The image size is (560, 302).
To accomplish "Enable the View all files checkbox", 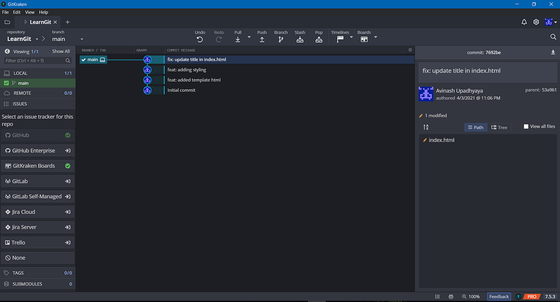I will (x=525, y=126).
